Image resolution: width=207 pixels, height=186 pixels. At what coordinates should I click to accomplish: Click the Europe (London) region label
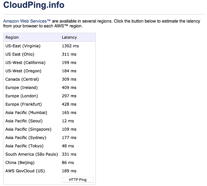pos(22,96)
